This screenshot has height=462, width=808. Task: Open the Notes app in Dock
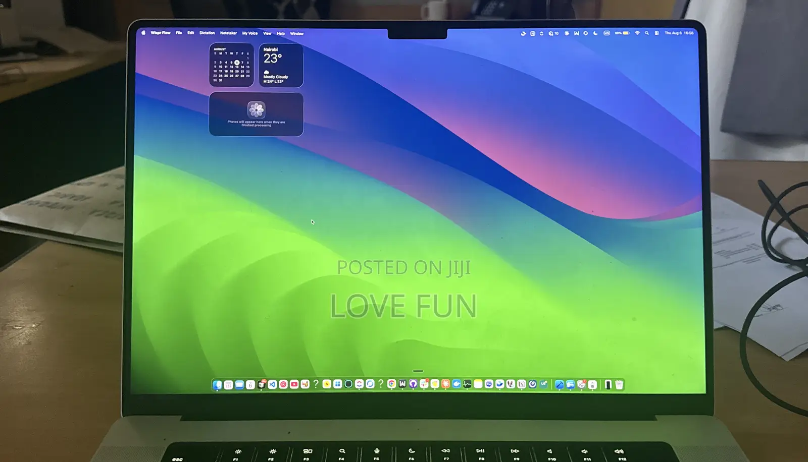478,384
